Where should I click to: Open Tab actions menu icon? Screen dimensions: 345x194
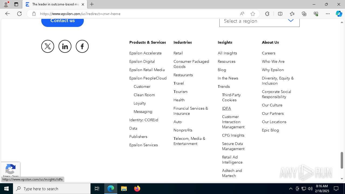16,4
